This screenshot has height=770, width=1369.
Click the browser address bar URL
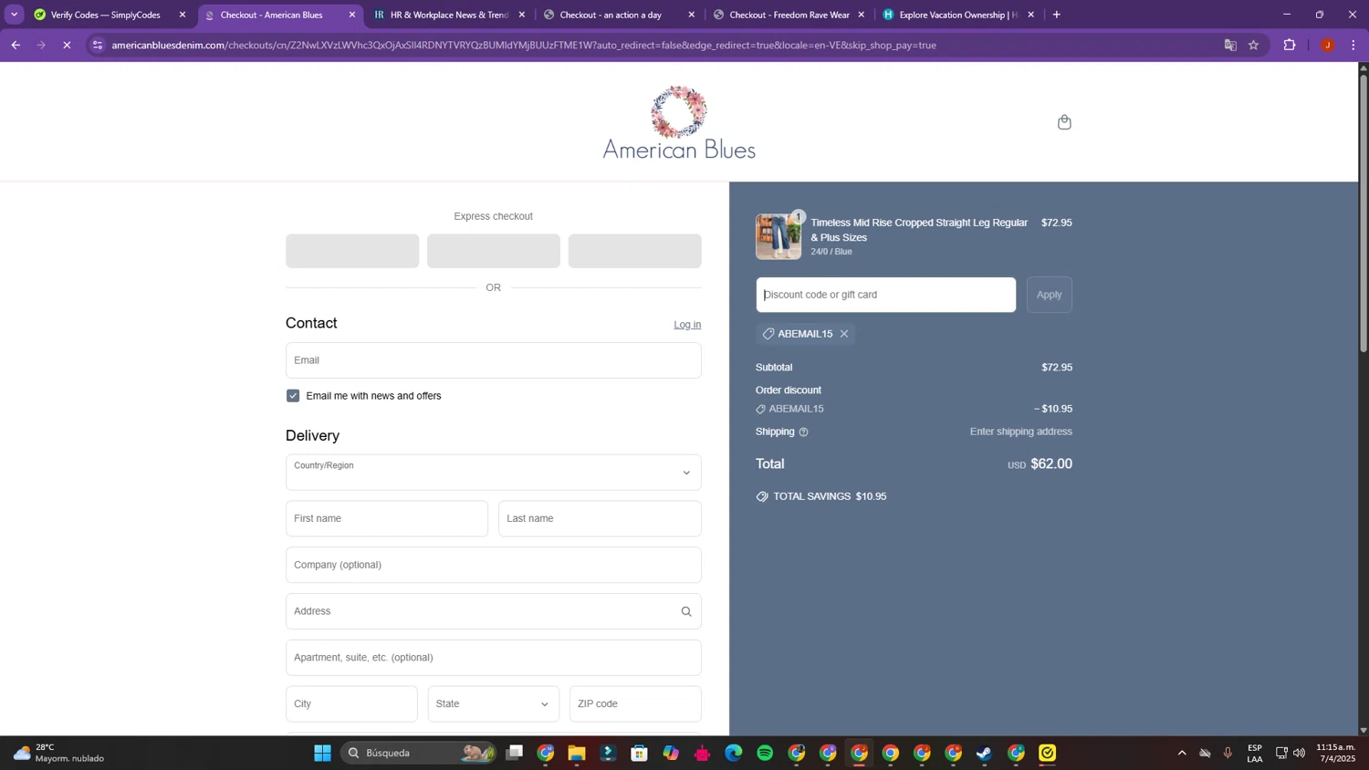coord(524,45)
